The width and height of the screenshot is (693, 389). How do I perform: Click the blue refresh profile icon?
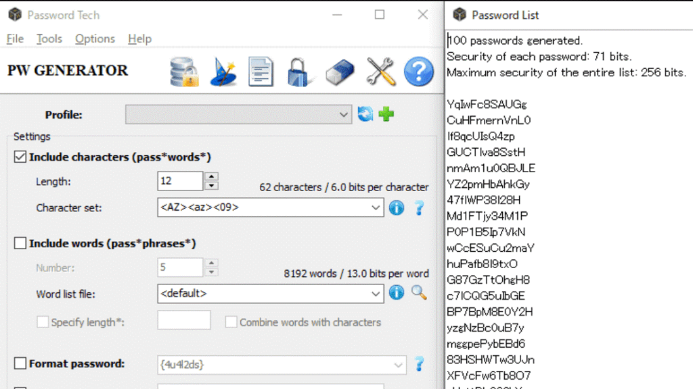pyautogui.click(x=365, y=114)
